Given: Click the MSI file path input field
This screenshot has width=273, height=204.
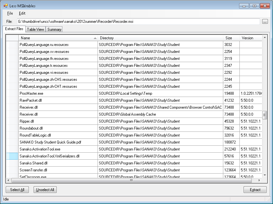Looking at the screenshot, I should click(x=138, y=22).
